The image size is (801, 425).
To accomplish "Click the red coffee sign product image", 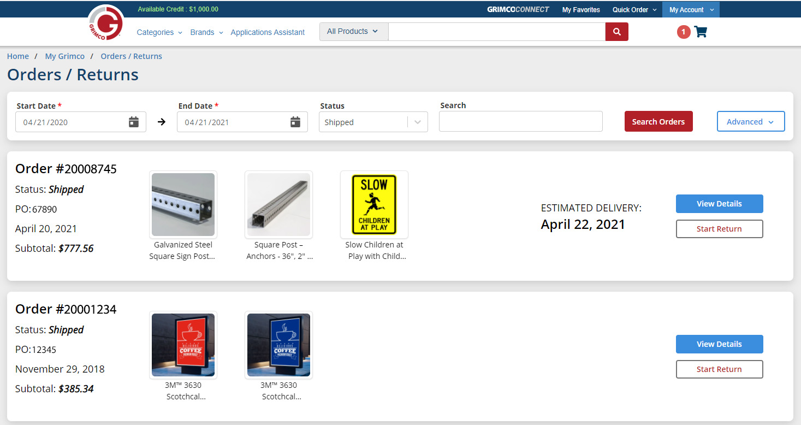I will [x=183, y=345].
